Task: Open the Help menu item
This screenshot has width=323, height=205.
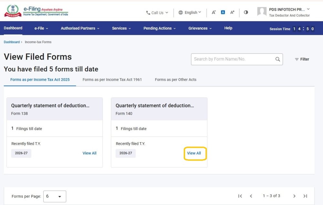Action: coord(228,28)
